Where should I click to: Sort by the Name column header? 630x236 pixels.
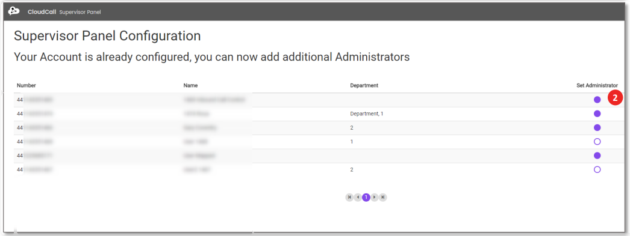point(190,85)
